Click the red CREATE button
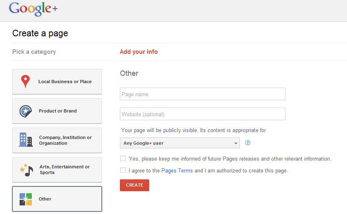This screenshot has height=214, width=347. tap(135, 185)
